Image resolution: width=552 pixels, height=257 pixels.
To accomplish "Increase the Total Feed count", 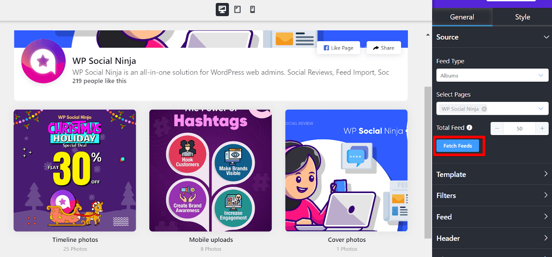I will [542, 129].
